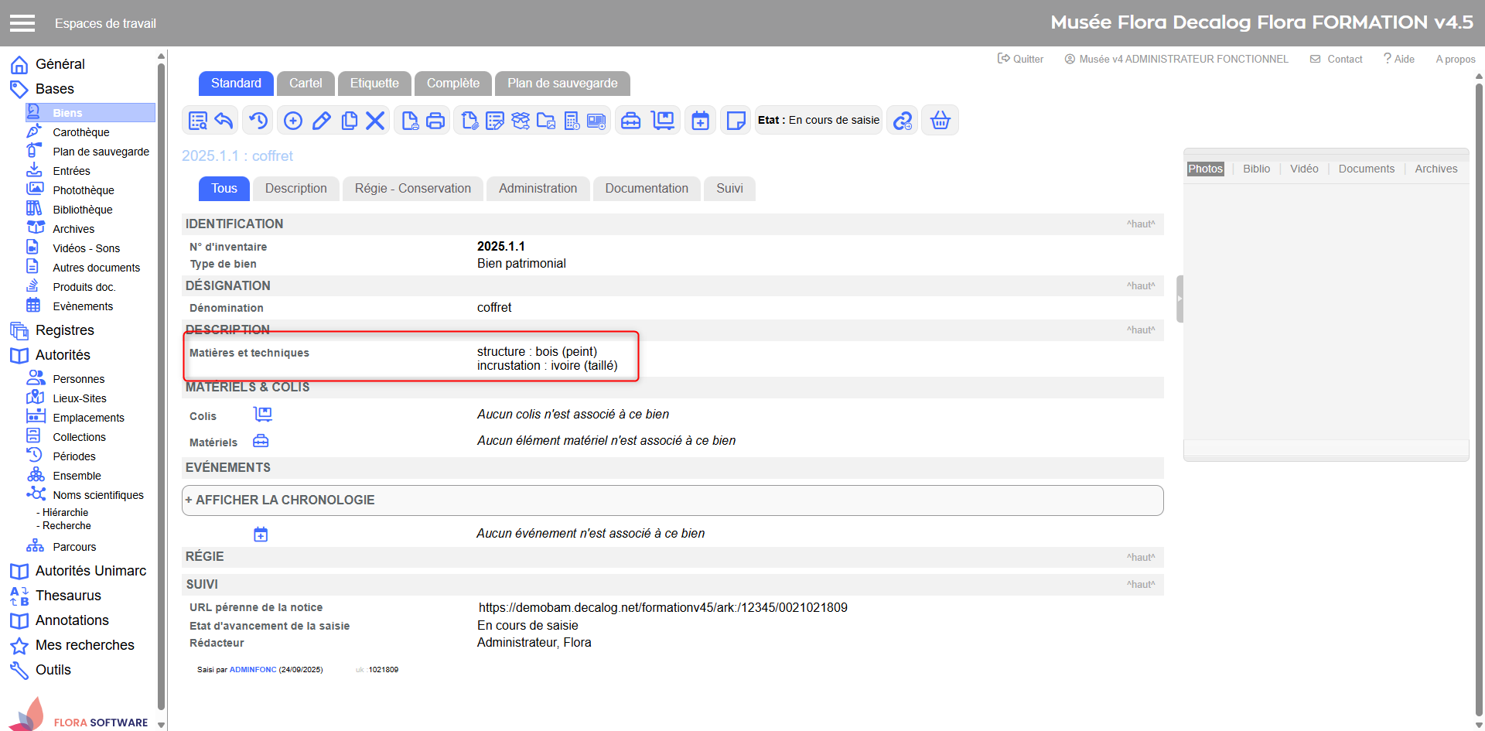This screenshot has width=1485, height=731.
Task: Click the right panel collapse handle
Action: pyautogui.click(x=1179, y=299)
